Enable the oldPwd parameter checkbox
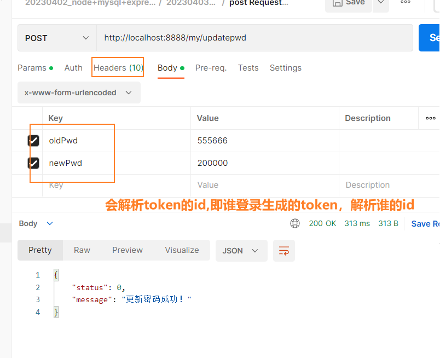 (33, 140)
